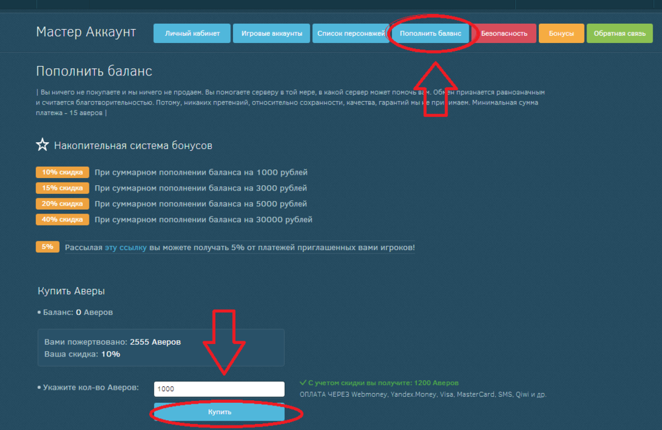662x430 pixels.
Task: Click the donated amount info box
Action: pos(160,348)
